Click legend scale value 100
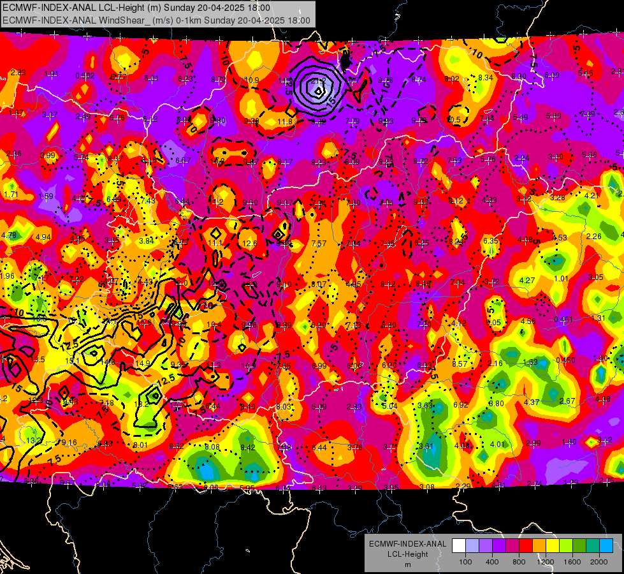 [465, 562]
